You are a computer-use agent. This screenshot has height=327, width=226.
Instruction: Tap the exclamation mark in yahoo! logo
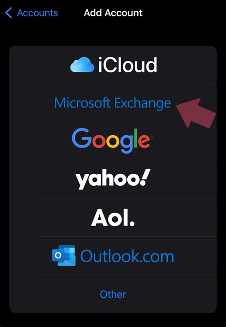pos(145,178)
